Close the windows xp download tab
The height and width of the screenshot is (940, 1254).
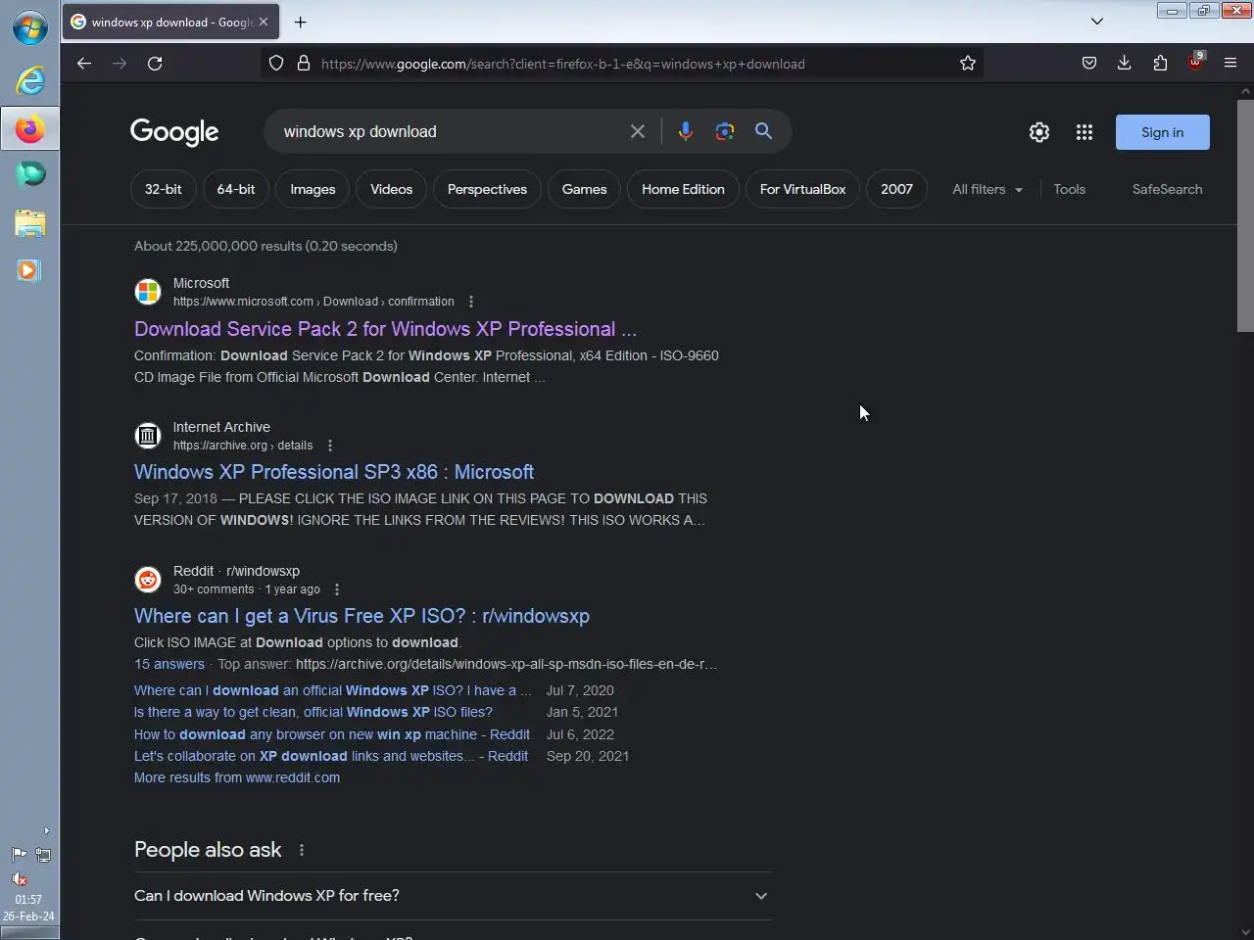pyautogui.click(x=264, y=22)
